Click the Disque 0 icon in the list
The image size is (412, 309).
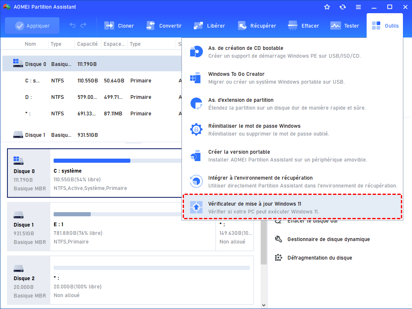click(18, 63)
